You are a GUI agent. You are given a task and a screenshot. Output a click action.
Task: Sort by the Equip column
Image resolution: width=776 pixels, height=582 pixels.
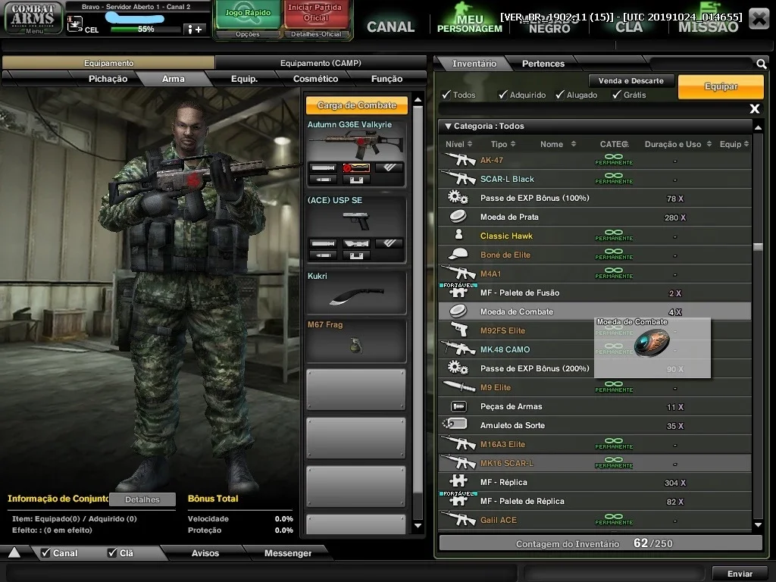pos(734,144)
